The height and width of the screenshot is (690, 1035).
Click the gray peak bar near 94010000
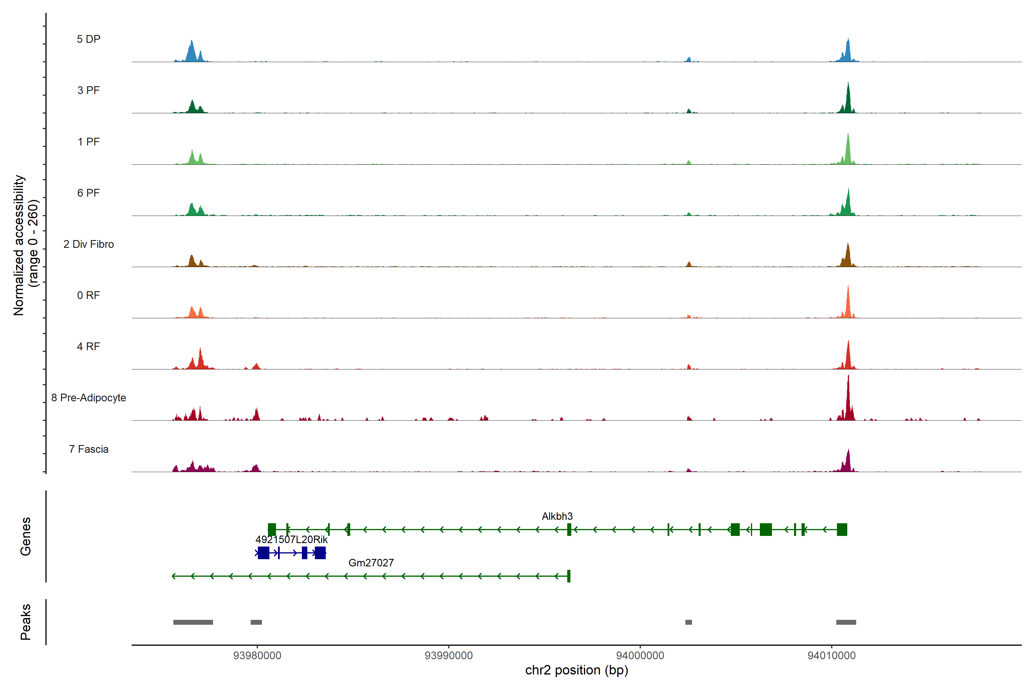point(846,622)
